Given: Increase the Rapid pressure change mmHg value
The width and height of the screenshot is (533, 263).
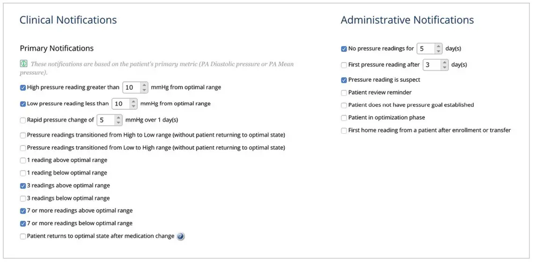Looking at the screenshot, I should pyautogui.click(x=119, y=117).
